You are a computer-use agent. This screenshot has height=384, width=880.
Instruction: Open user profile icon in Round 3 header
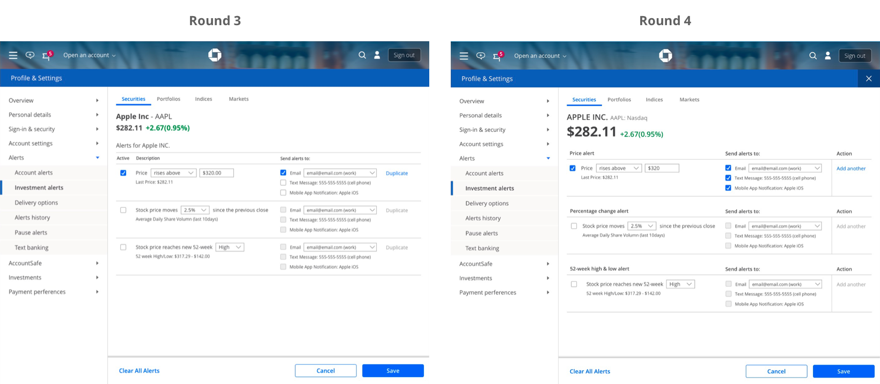(377, 55)
